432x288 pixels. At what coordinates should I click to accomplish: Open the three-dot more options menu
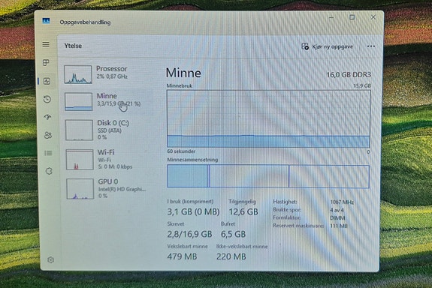[x=371, y=46]
